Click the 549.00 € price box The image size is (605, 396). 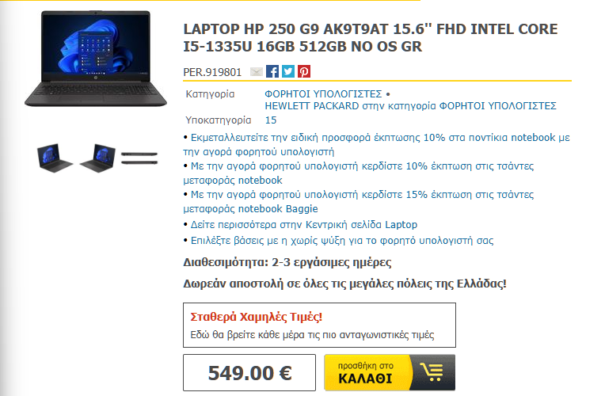tap(249, 373)
